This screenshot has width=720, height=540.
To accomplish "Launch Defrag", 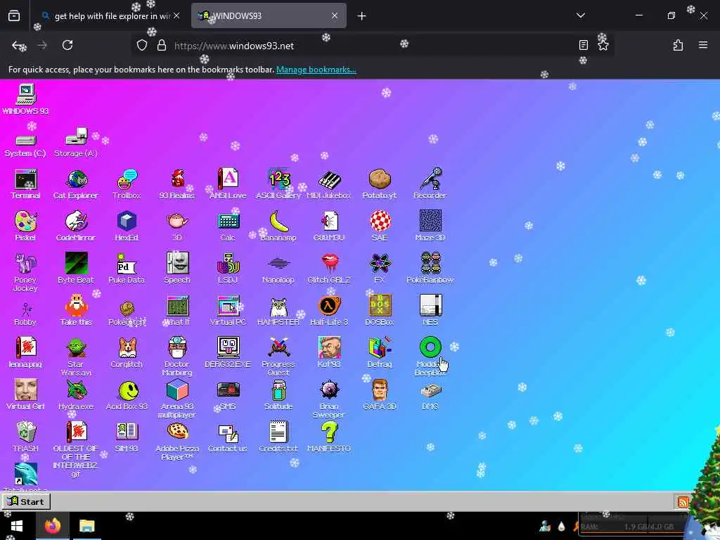I will pos(380,353).
